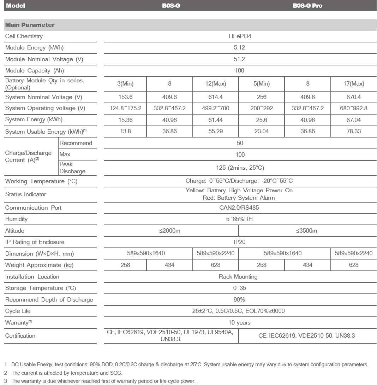The image size is (377, 385).
Task: Click the Module Nominal Voltage value 51.2
Action: click(239, 59)
